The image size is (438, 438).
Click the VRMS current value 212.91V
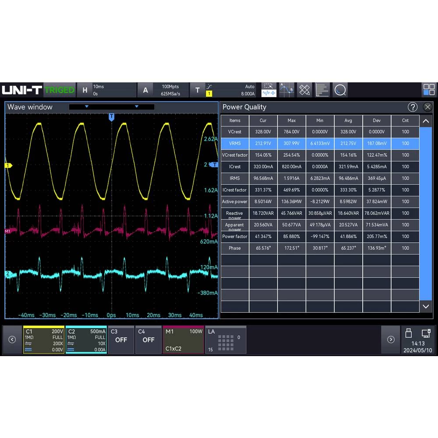(263, 143)
